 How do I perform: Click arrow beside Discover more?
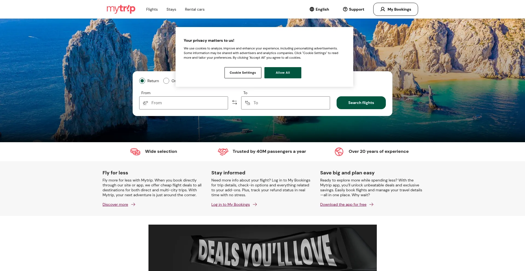[133, 204]
